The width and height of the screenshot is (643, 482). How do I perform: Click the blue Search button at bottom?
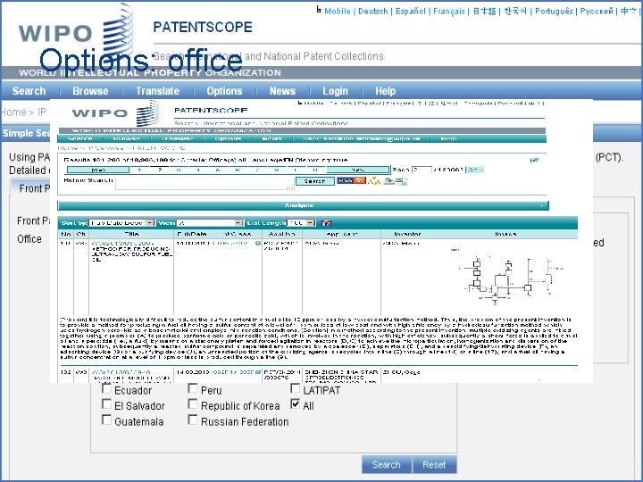(x=387, y=464)
